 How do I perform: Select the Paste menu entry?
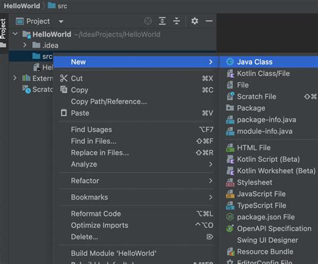[136, 113]
